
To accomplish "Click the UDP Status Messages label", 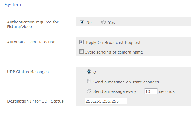I will pyautogui.click(x=28, y=72).
